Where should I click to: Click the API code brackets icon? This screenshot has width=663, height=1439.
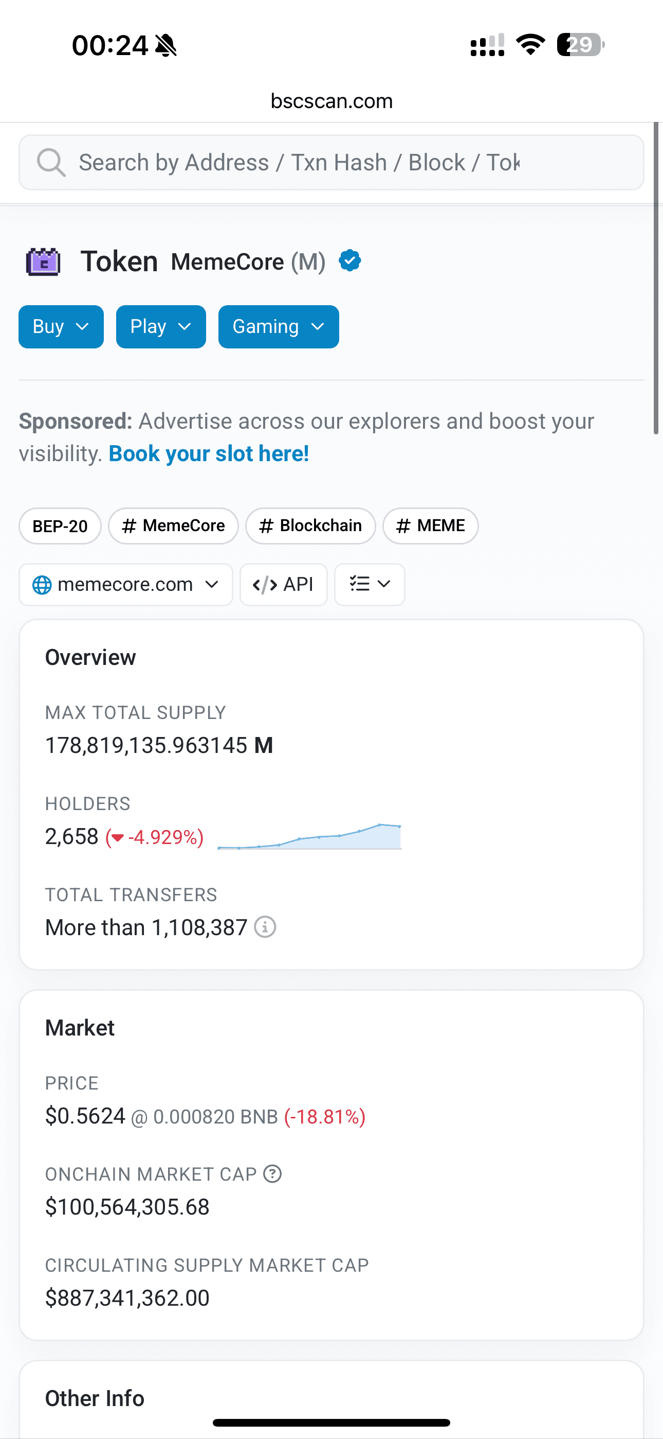[265, 585]
